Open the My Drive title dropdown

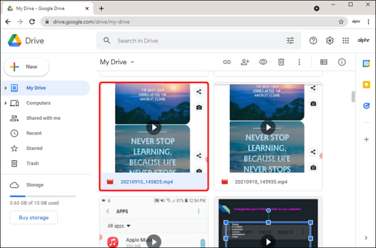tap(117, 62)
